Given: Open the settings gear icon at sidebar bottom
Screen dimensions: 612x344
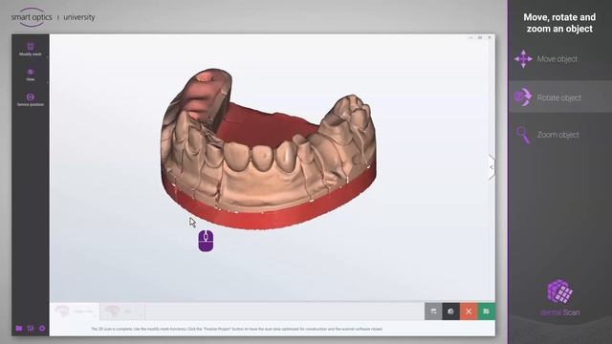Looking at the screenshot, I should click(42, 329).
